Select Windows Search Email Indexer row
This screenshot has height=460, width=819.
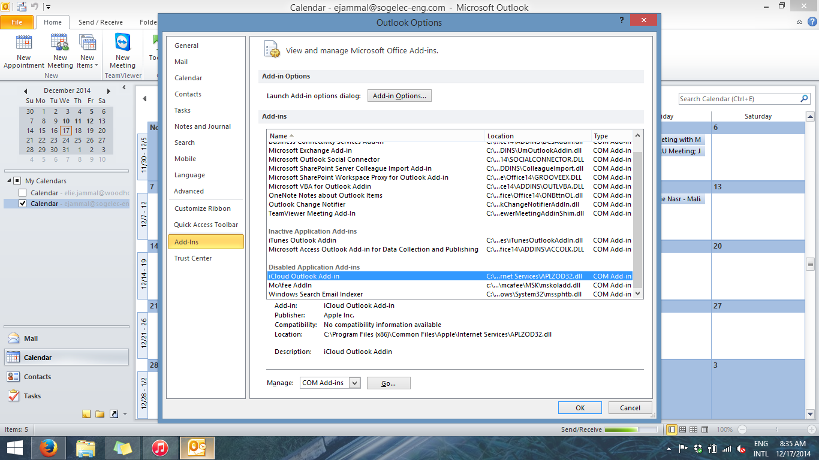(x=450, y=294)
